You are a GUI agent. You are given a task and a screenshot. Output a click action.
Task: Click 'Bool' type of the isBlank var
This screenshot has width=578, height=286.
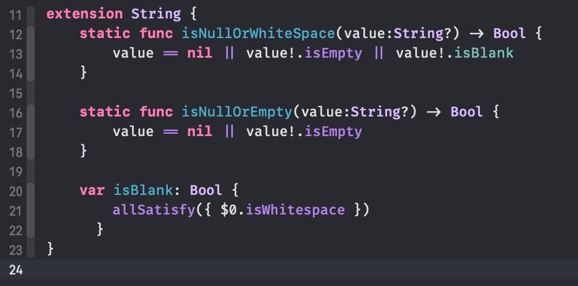click(206, 190)
